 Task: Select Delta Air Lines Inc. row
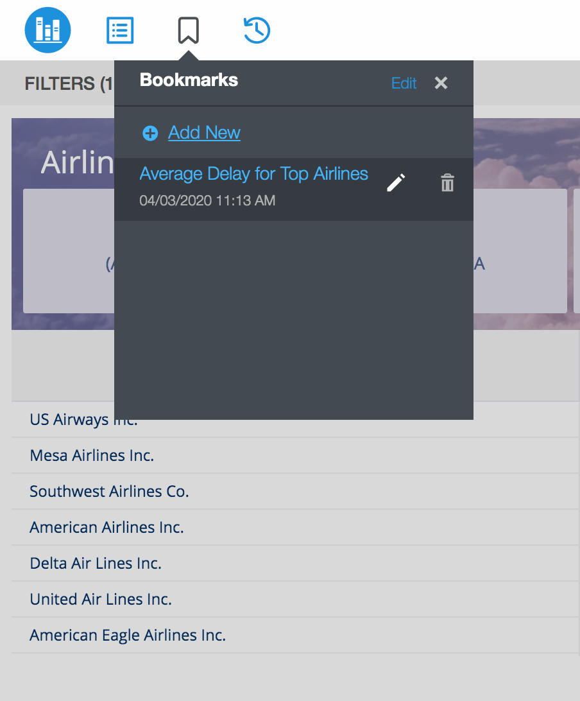click(96, 564)
